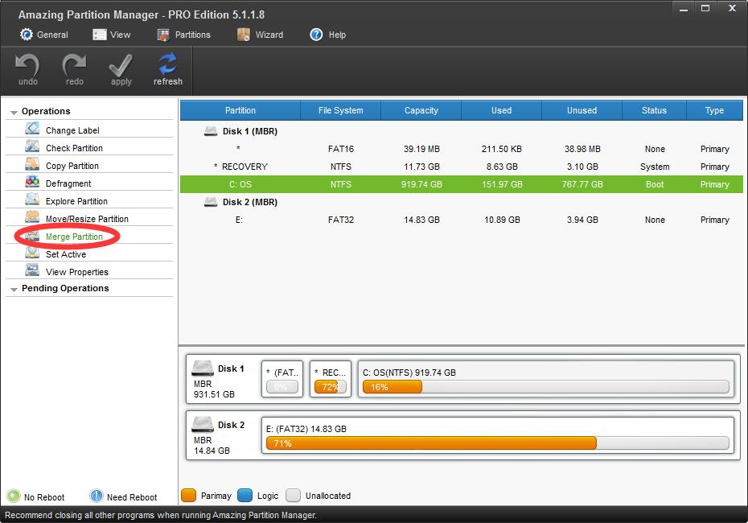
Task: Click the apply checkmark icon
Action: coord(121,64)
